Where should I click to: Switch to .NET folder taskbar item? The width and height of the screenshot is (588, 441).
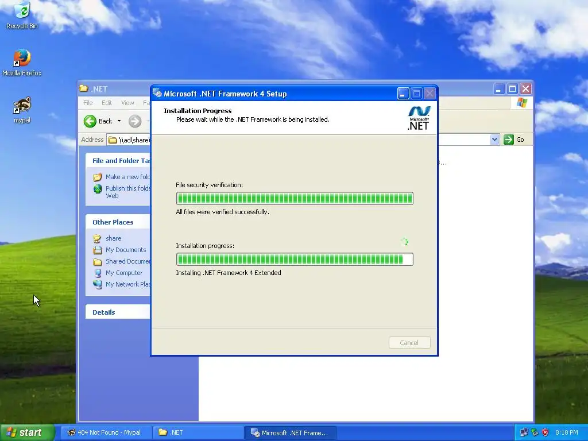198,432
